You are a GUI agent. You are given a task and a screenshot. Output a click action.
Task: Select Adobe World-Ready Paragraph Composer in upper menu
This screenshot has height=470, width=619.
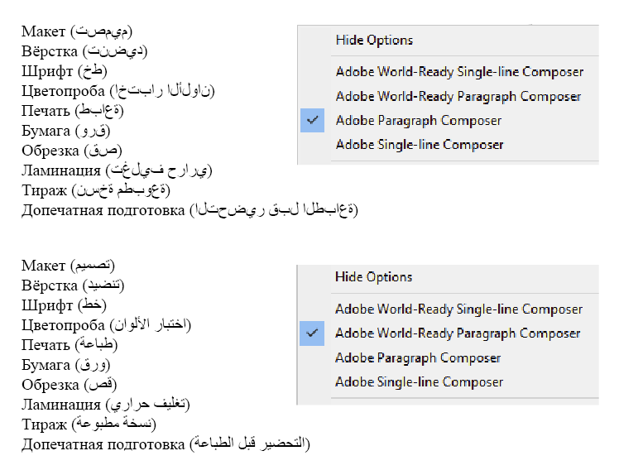click(458, 96)
